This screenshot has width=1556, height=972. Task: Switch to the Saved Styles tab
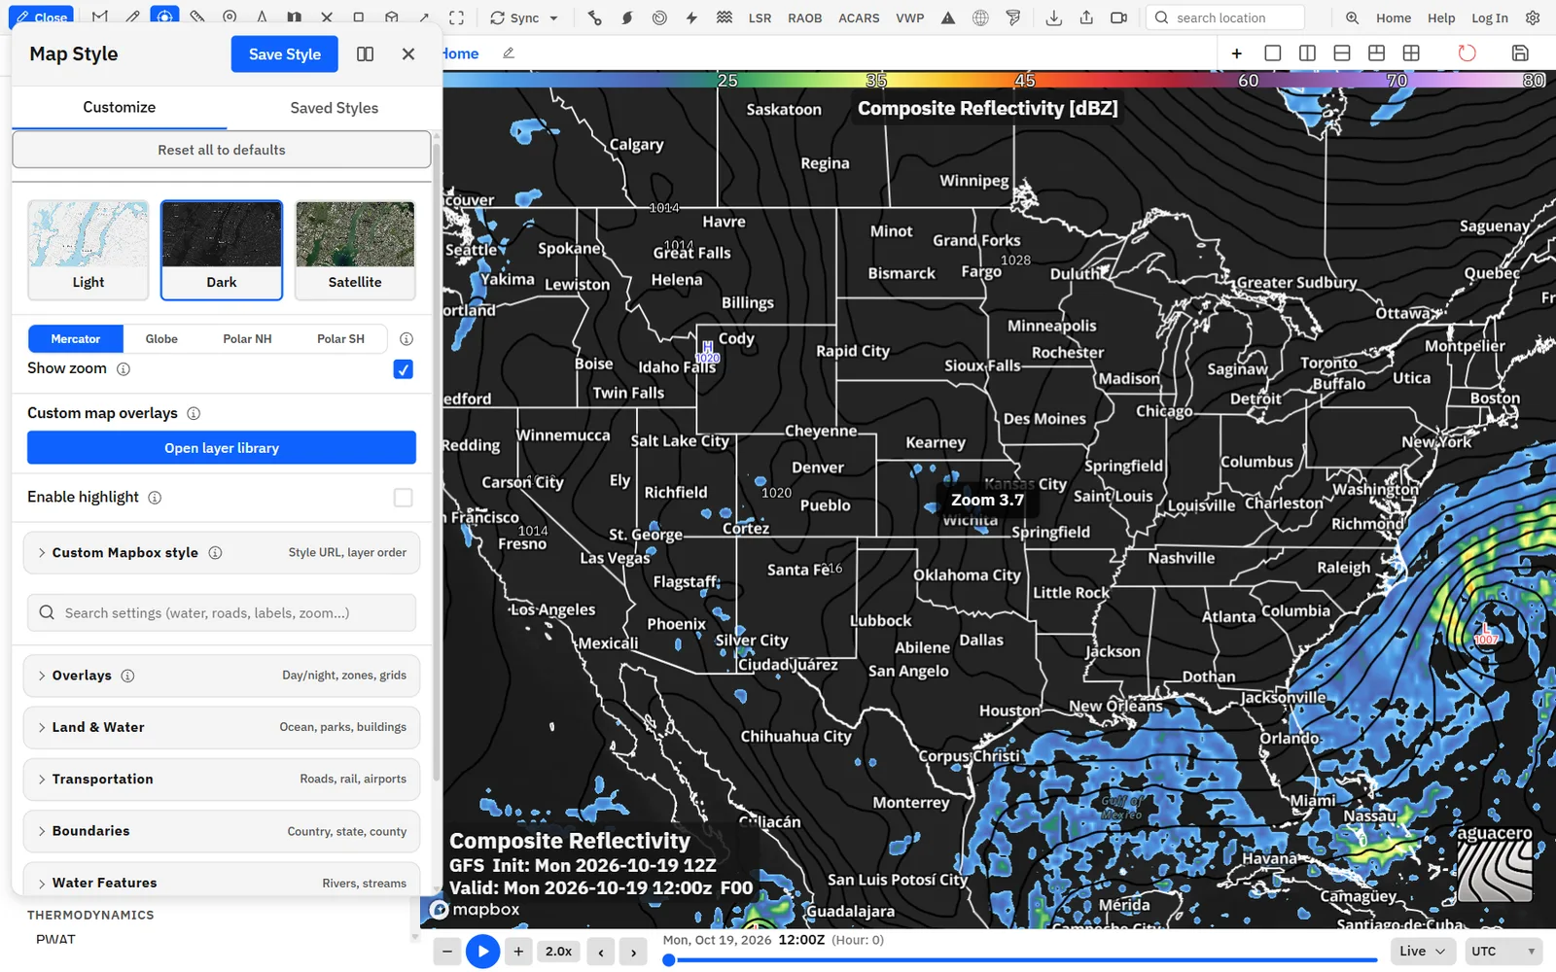(334, 108)
